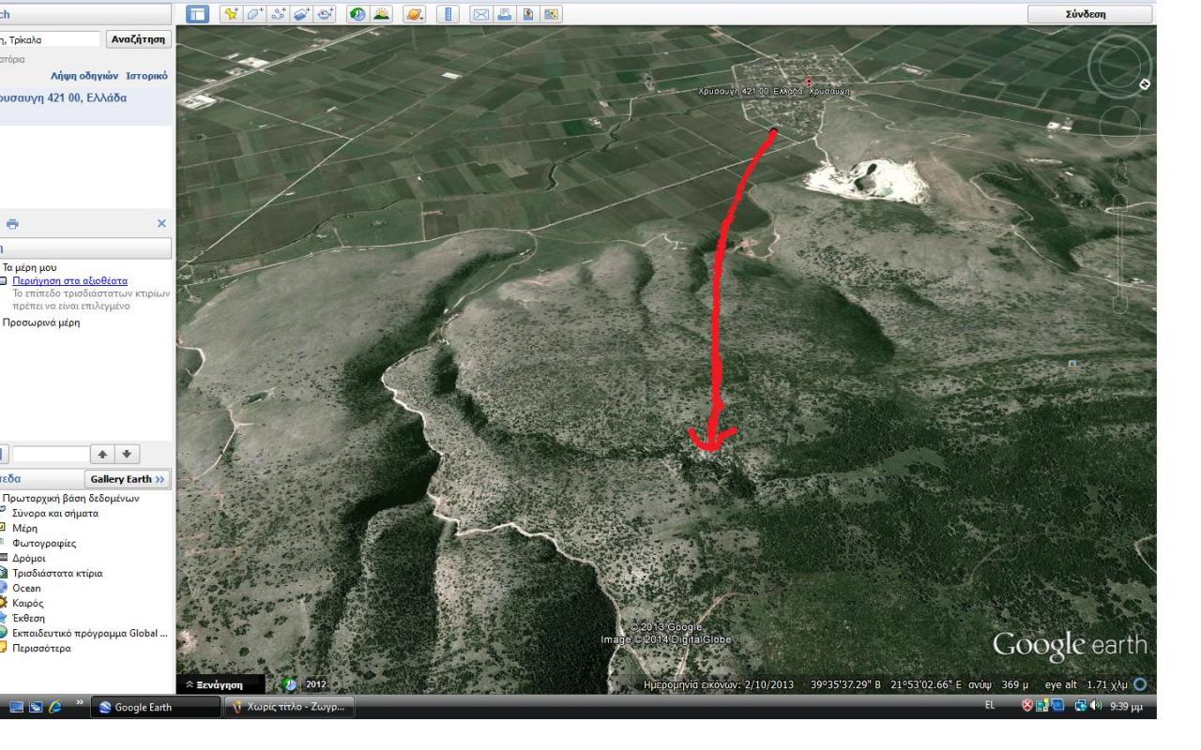The width and height of the screenshot is (1201, 750).
Task: Expand the Gallery Earth panel
Action: [x=127, y=479]
